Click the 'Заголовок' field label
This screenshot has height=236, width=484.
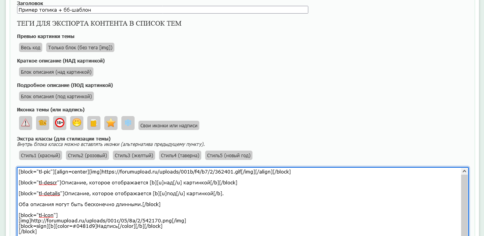30,3
